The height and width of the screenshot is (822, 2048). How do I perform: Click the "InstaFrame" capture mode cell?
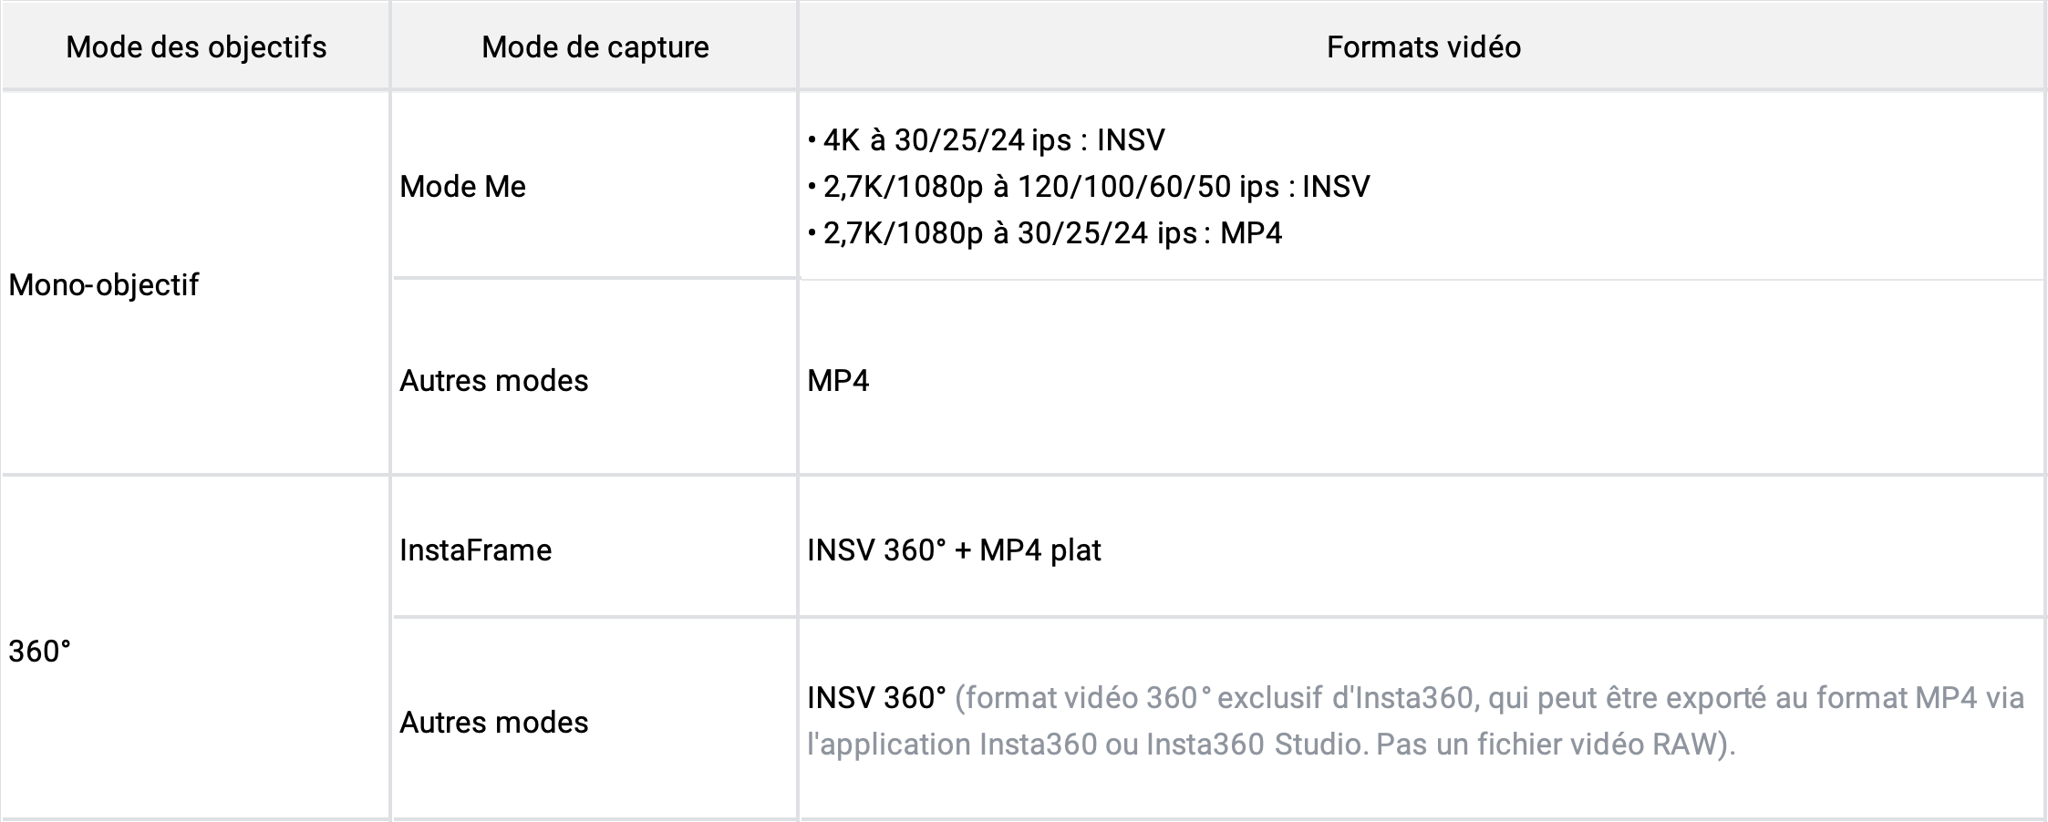click(475, 550)
